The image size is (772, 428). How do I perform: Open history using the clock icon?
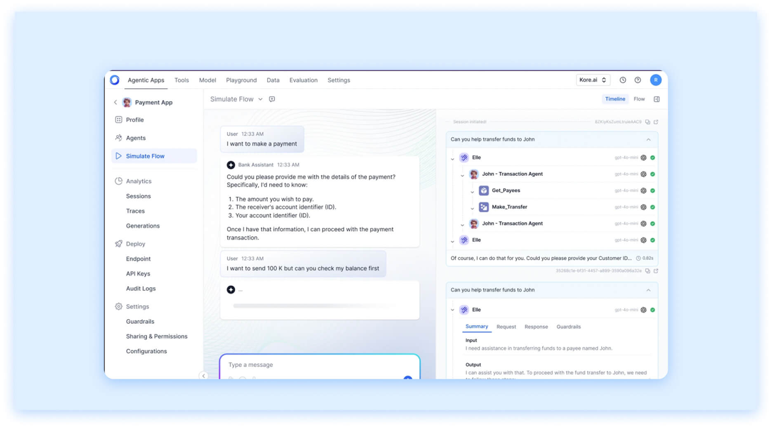623,80
